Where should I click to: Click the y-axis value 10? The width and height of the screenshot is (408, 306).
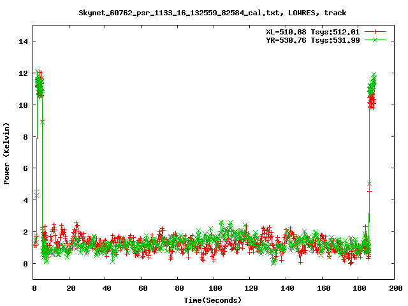pyautogui.click(x=23, y=105)
